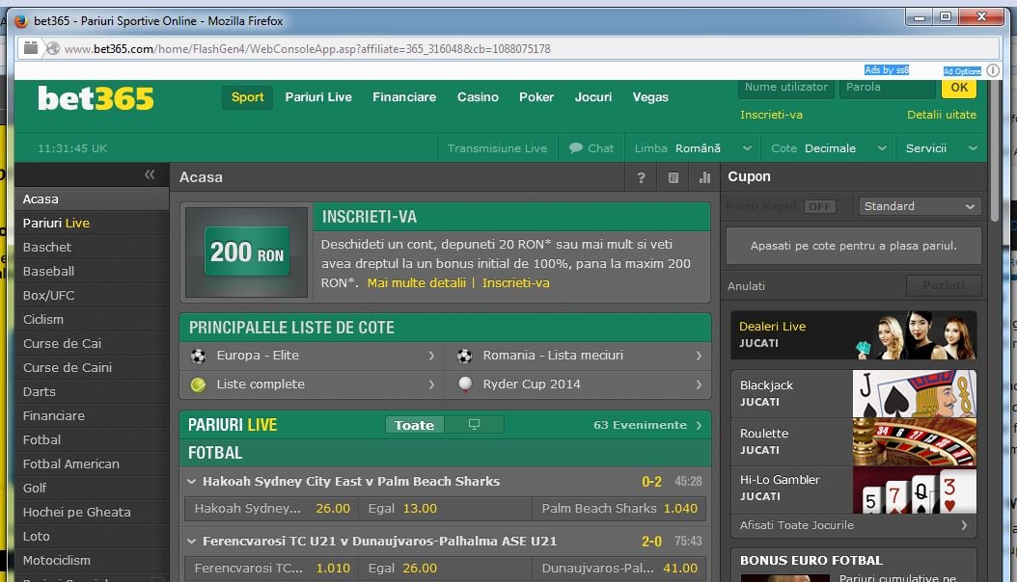Click the Mai multe detalii link

click(417, 283)
